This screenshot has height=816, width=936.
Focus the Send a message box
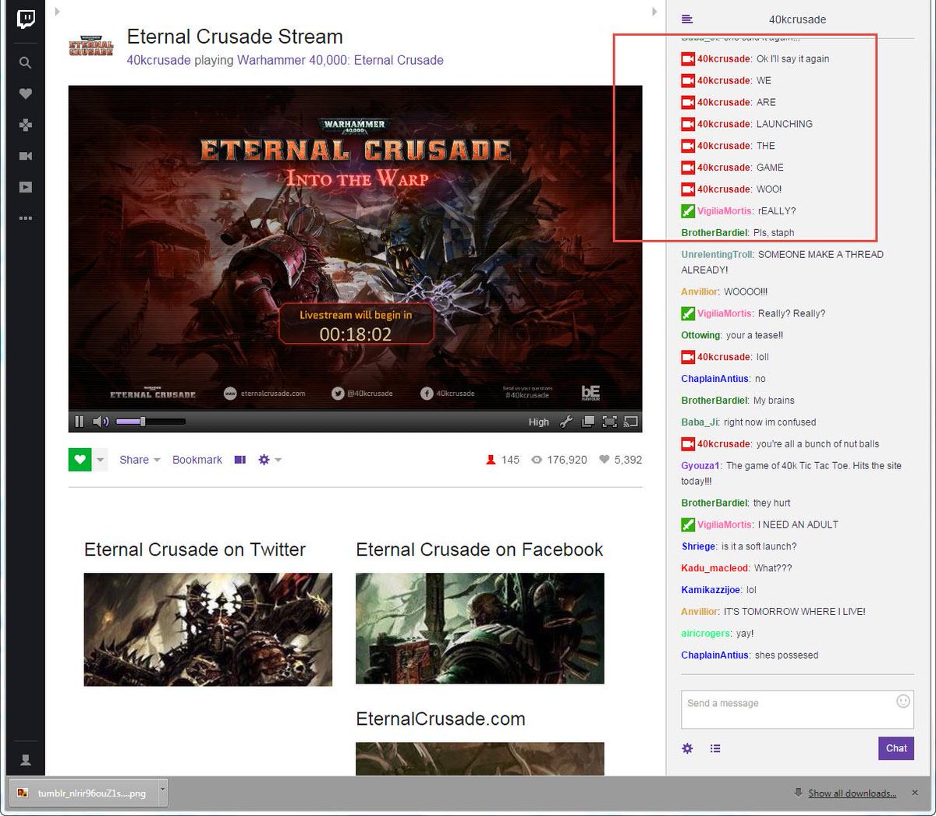(797, 709)
